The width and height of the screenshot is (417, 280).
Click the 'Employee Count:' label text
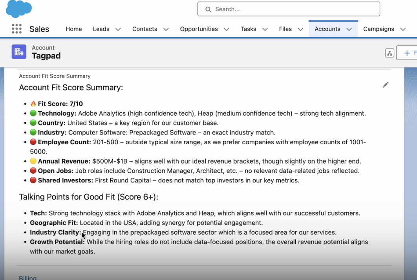[x=64, y=142]
